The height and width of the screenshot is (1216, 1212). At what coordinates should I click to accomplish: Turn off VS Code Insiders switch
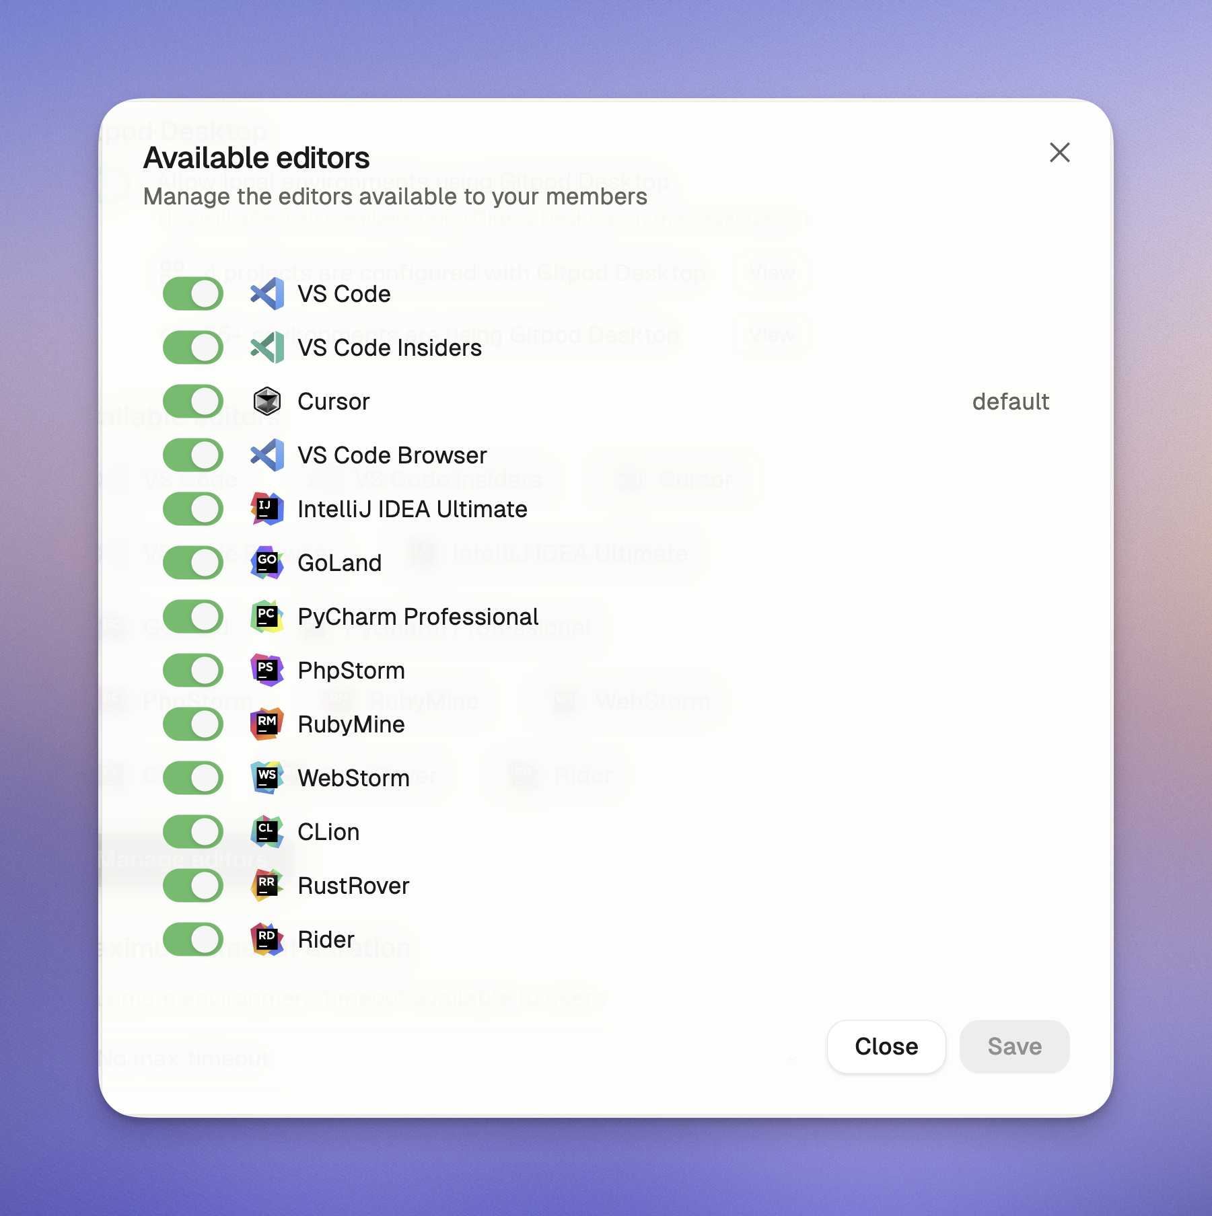(193, 348)
